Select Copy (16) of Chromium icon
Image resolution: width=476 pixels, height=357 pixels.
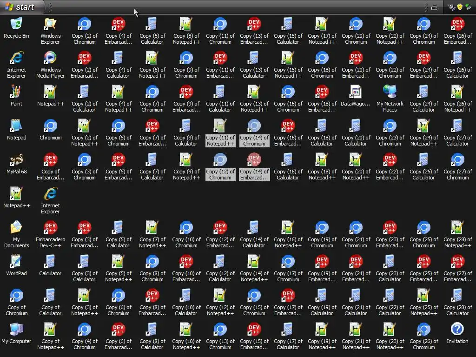(288, 99)
